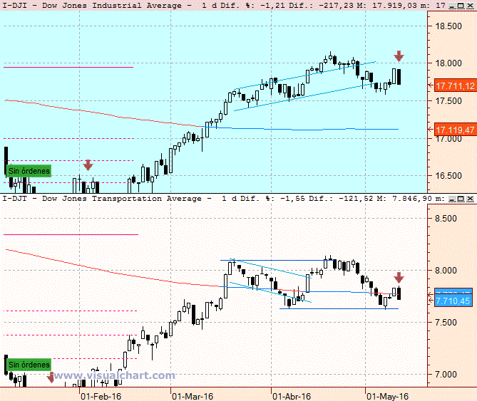The width and height of the screenshot is (477, 401).
Task: Click 'Sin órdenes' label in Transportation chart
Action: pos(29,365)
